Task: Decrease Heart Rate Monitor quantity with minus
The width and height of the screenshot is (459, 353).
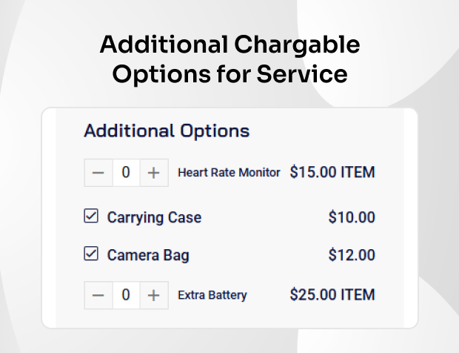Action: point(98,173)
